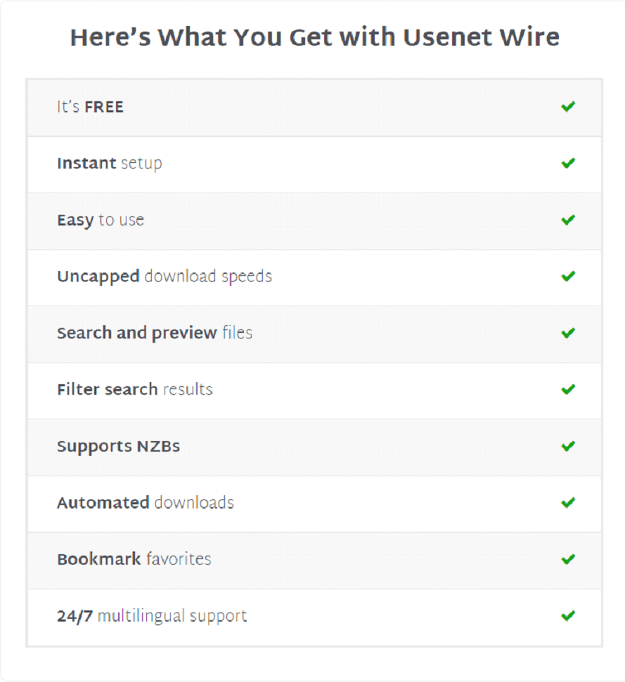Viewport: 625px width, 682px height.
Task: Click the checkmark for Supports NZBs
Action: (x=568, y=446)
